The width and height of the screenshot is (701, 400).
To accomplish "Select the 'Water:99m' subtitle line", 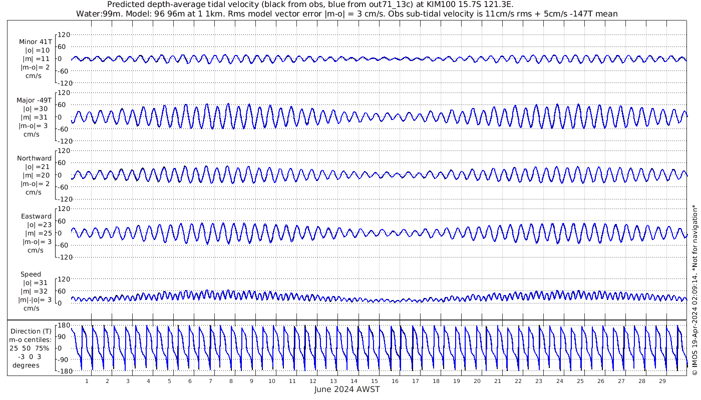I will [346, 14].
